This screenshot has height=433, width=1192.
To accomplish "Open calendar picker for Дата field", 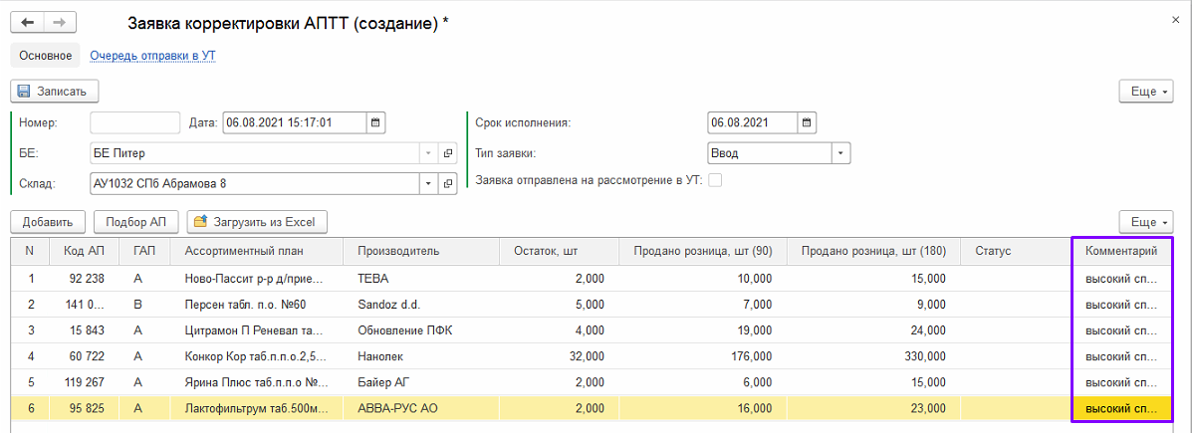I will [375, 122].
